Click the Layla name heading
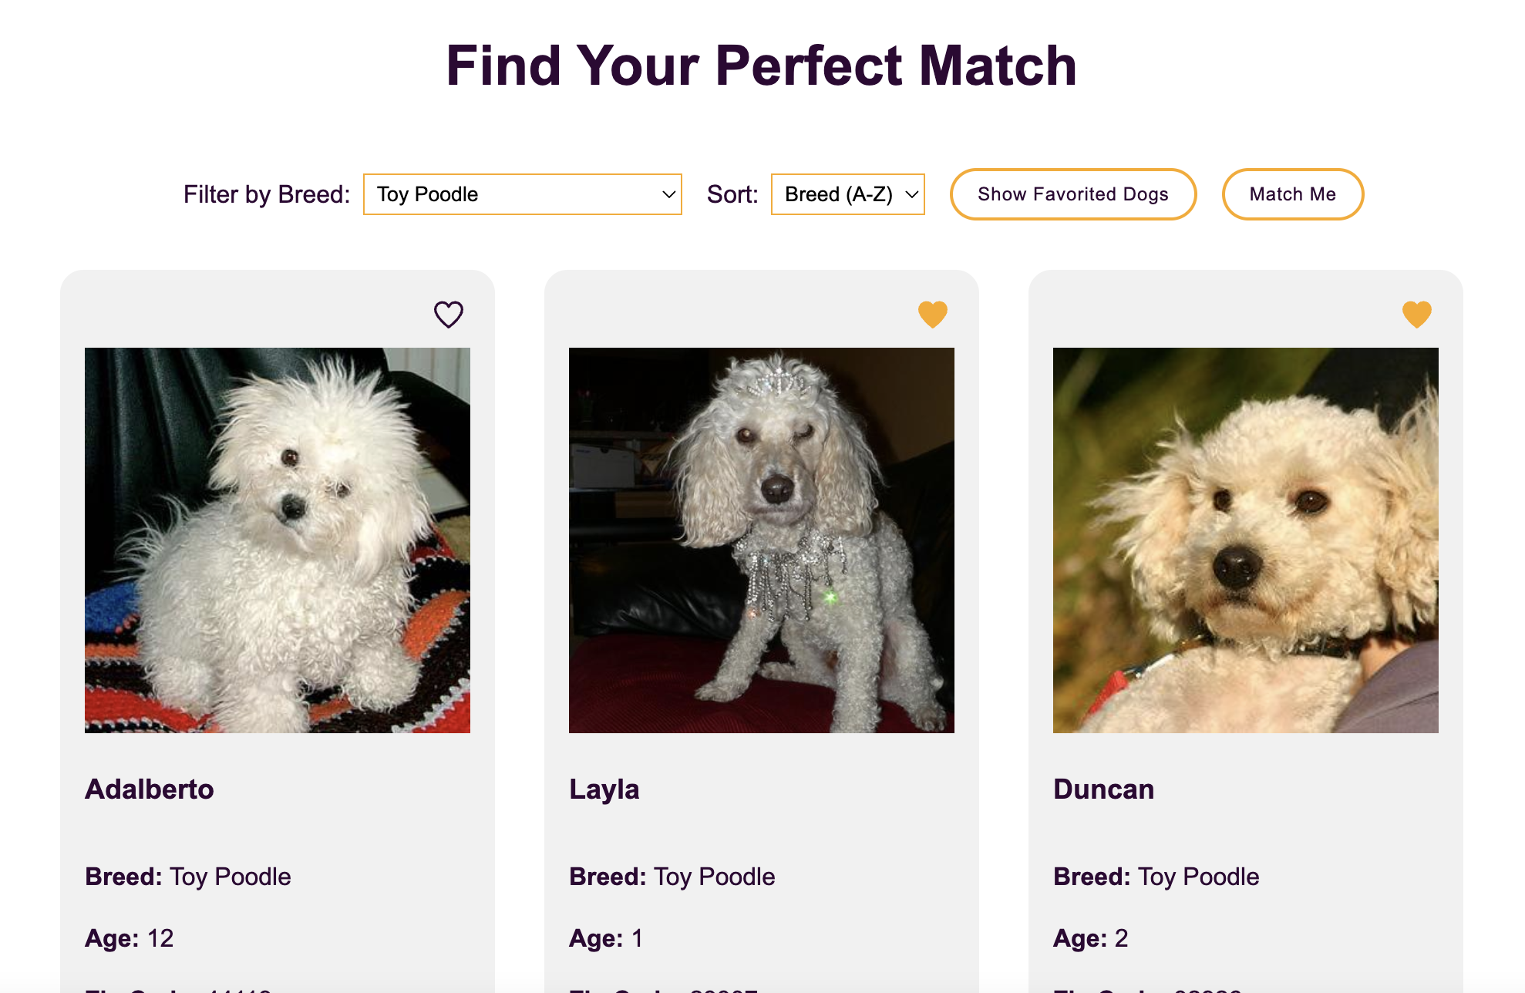 click(x=604, y=790)
